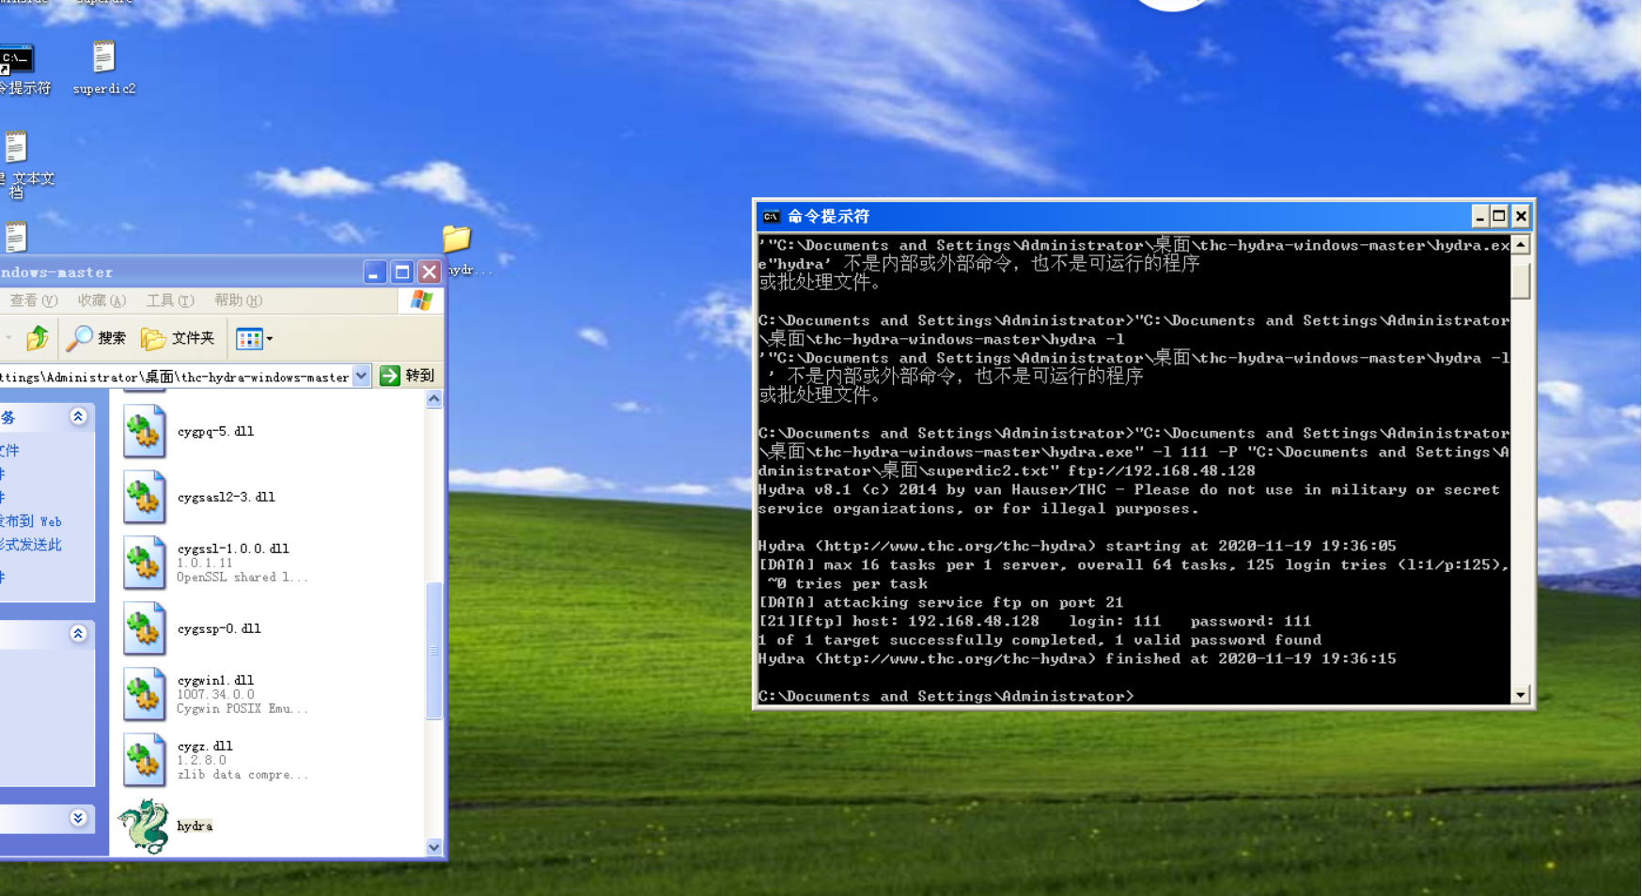Select the cygz.dll file icon
Viewport: 1642px width, 896px height.
(145, 761)
